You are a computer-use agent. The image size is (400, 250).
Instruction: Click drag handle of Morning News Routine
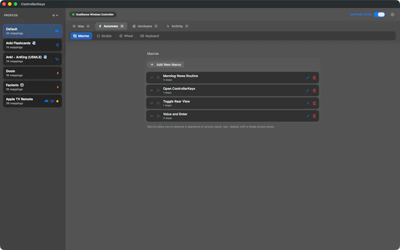[151, 77]
